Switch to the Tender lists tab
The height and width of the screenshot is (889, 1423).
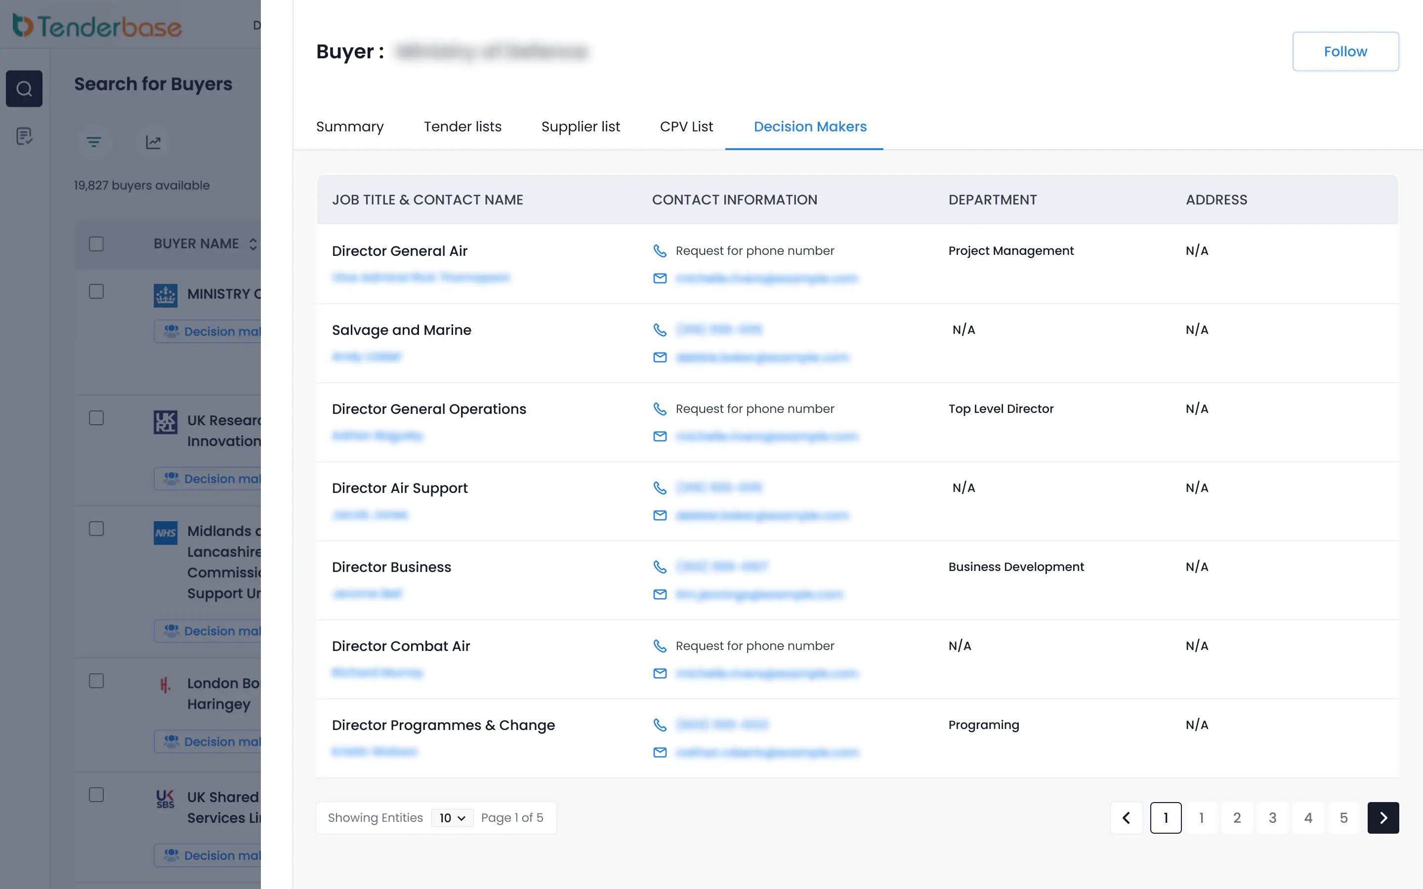462,126
